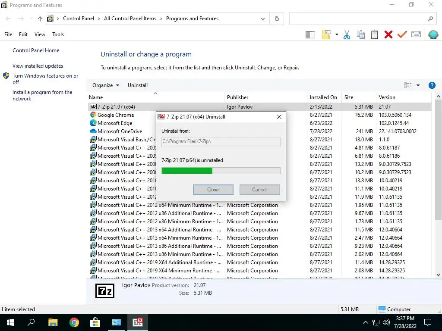Click the large 7z icon in details pane
This screenshot has width=442, height=331.
point(105,291)
